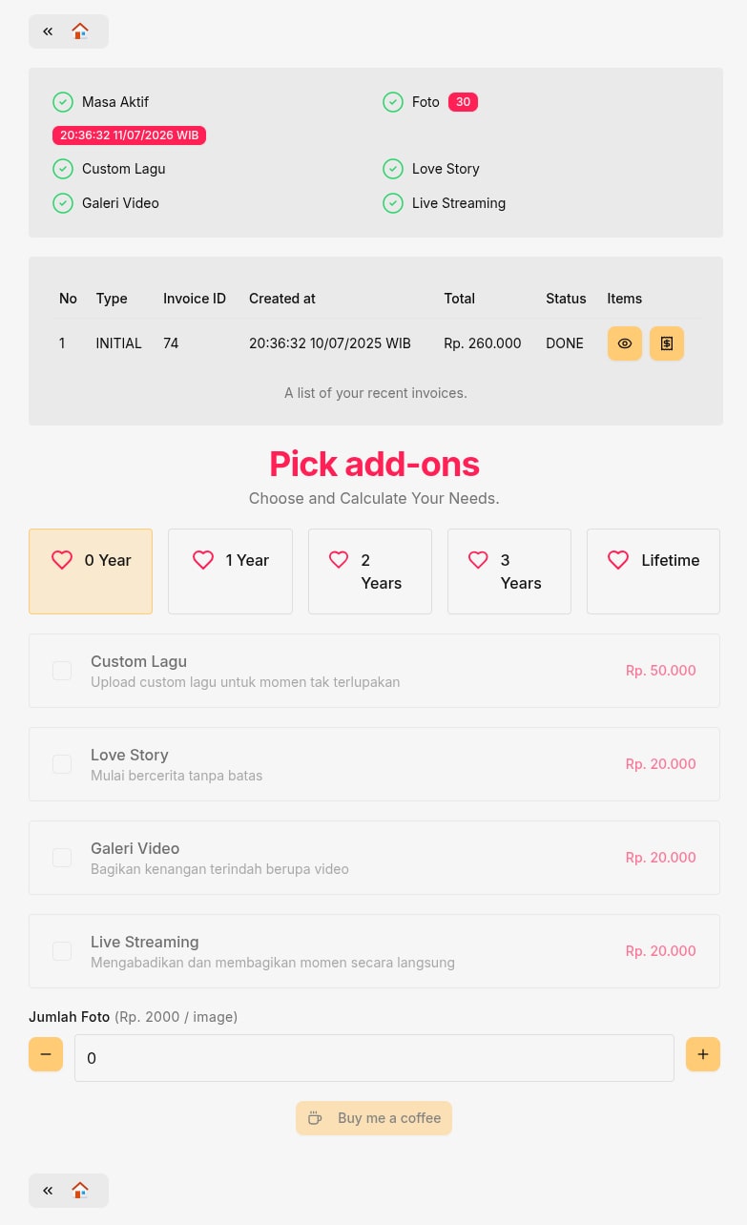The height and width of the screenshot is (1225, 747).
Task: Check the Live Streaming add-on checkbox
Action: click(x=62, y=951)
